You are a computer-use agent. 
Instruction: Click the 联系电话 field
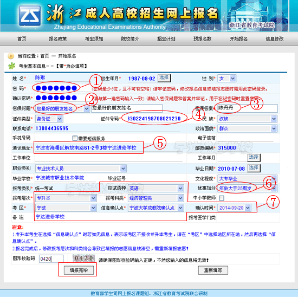tap(107, 128)
